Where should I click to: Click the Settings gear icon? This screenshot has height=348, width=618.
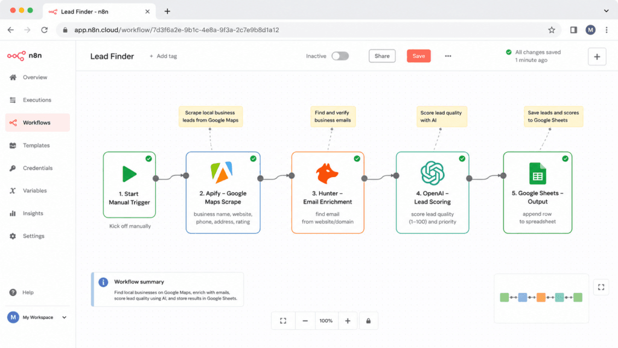(13, 236)
